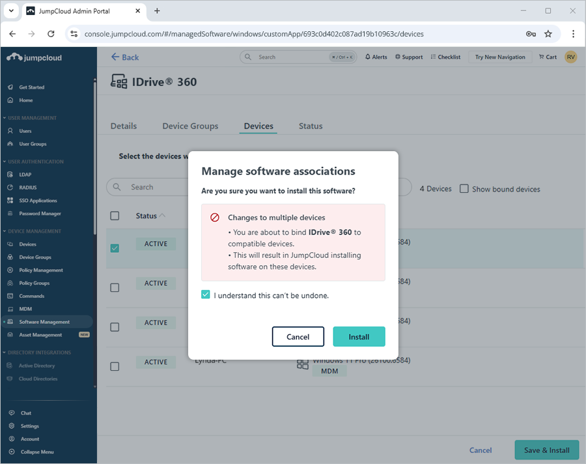The height and width of the screenshot is (464, 586).
Task: Open Home from the sidebar
Action: click(26, 100)
